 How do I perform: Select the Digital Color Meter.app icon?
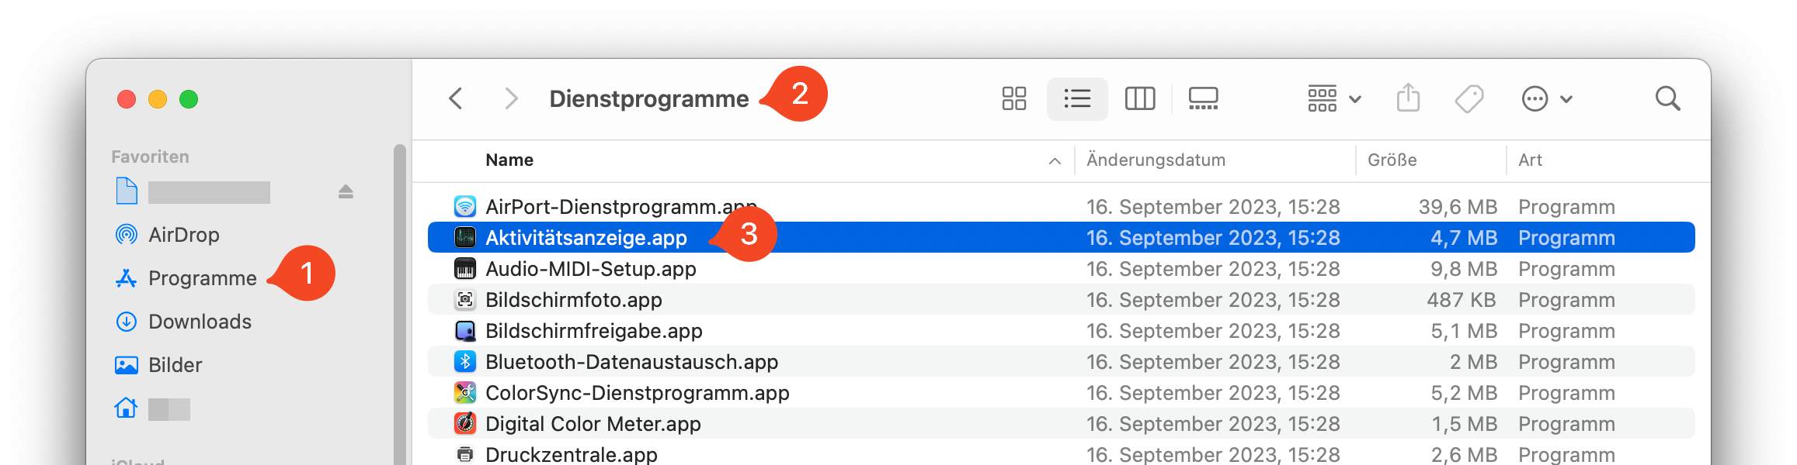click(x=465, y=424)
